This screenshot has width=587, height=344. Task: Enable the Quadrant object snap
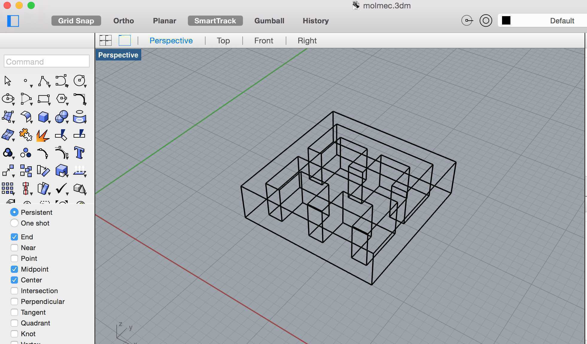pyautogui.click(x=14, y=323)
